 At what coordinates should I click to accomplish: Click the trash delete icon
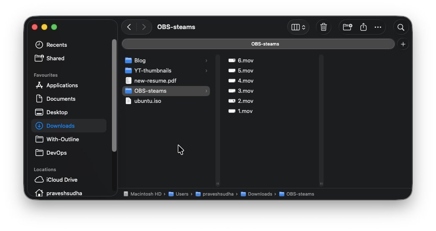pos(323,27)
